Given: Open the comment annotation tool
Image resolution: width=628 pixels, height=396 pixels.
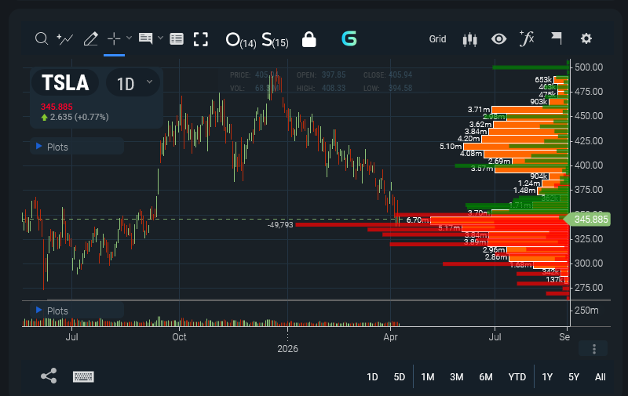Looking at the screenshot, I should pyautogui.click(x=145, y=38).
